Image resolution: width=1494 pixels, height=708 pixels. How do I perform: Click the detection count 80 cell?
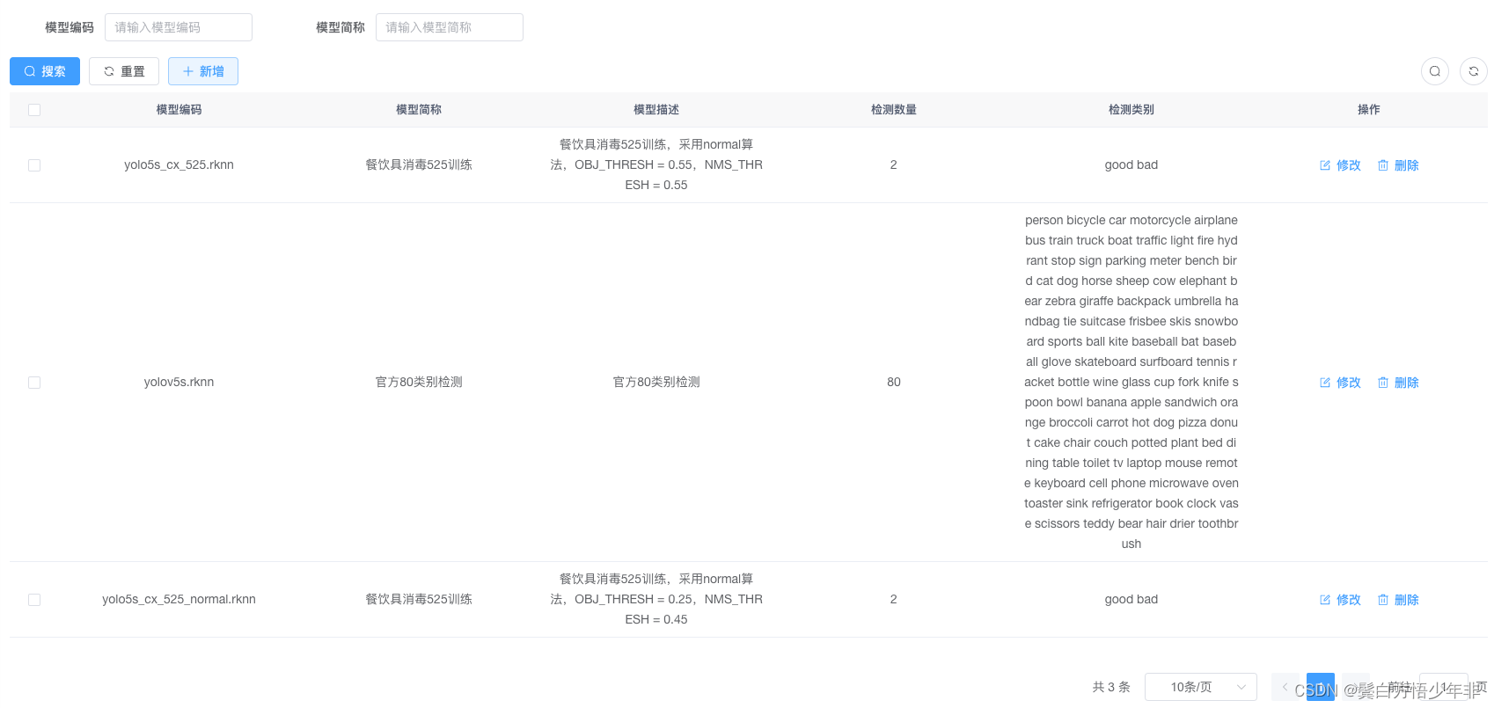click(894, 382)
